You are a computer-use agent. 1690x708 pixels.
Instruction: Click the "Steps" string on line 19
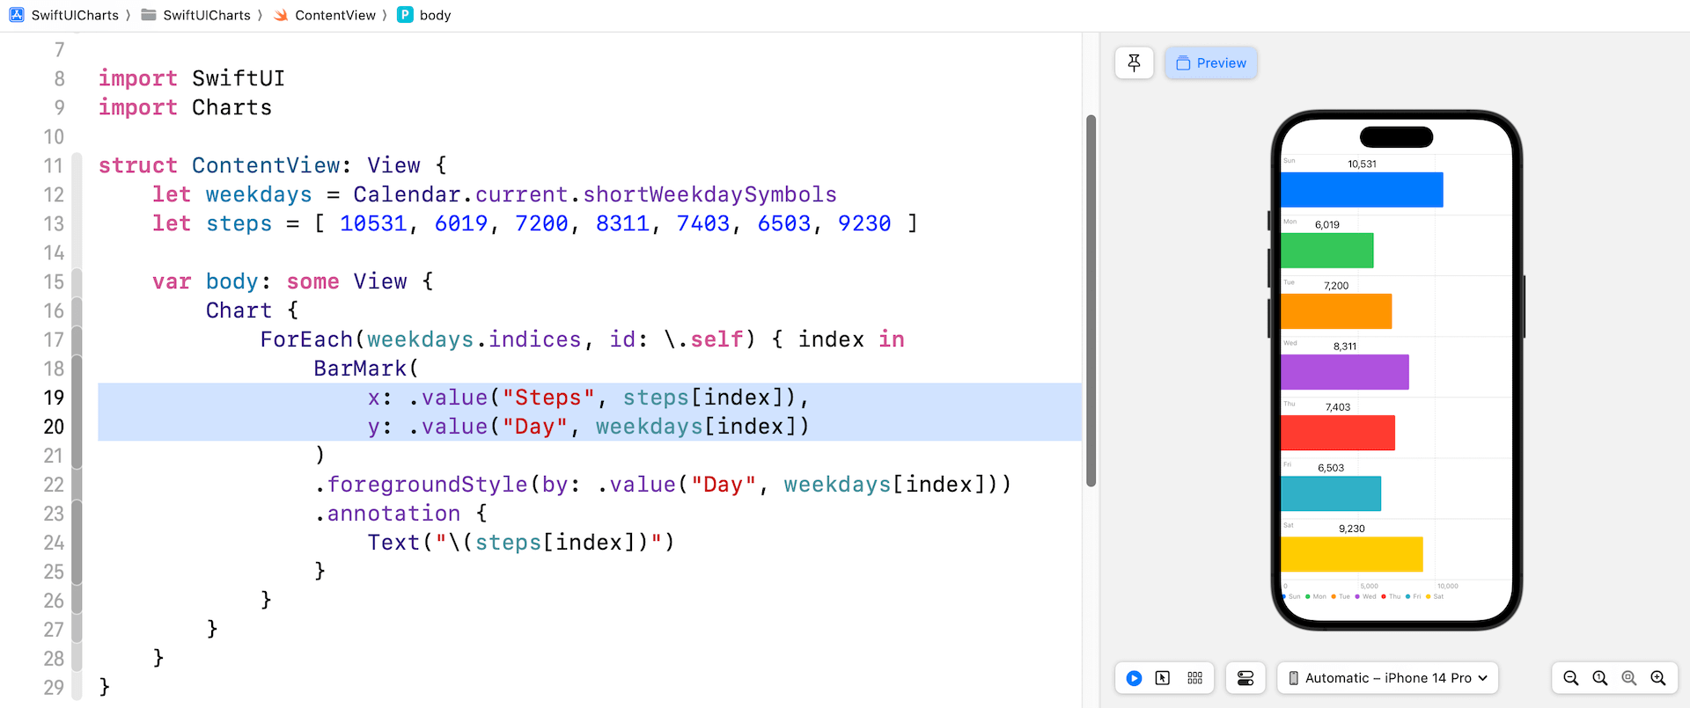pos(548,398)
